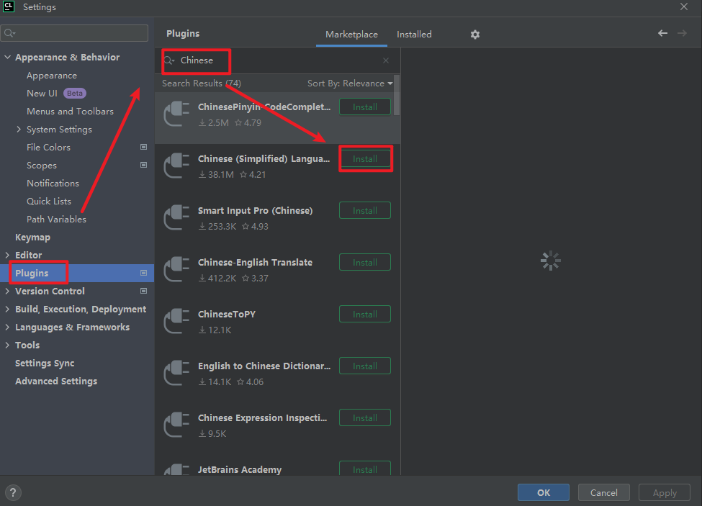Install ChinesePinyin-CodeComplet plugin
This screenshot has width=702, height=506.
[x=365, y=107]
